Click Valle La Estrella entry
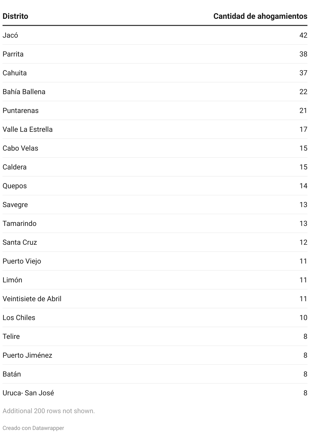Screen dimensions: 310x434 pyautogui.click(x=27, y=129)
